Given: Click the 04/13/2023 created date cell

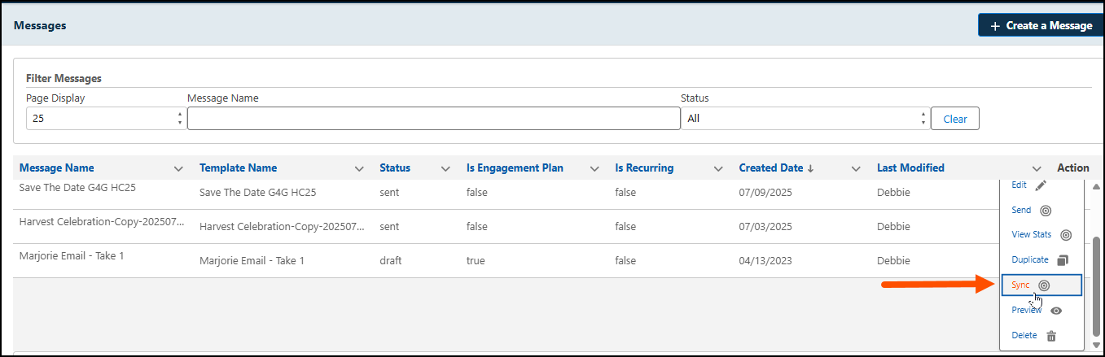Looking at the screenshot, I should point(765,261).
